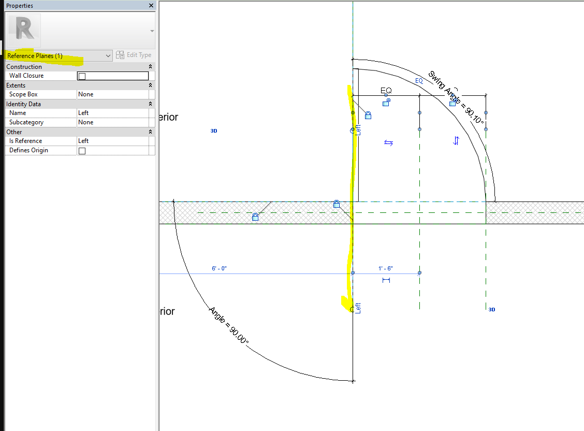The height and width of the screenshot is (431, 584).
Task: Toggle the large EQ dimension constraint
Action: click(386, 91)
